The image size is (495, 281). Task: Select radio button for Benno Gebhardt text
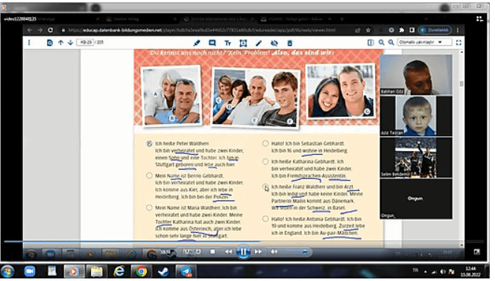coord(149,175)
